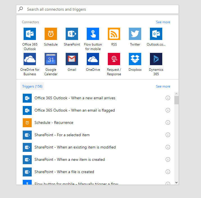Viewport: 201px width, 198px height.
Task: Show info for 'For a selected item'
Action: click(168, 135)
